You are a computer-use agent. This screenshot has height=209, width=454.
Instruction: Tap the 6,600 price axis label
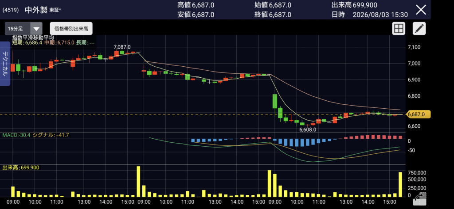(414, 126)
